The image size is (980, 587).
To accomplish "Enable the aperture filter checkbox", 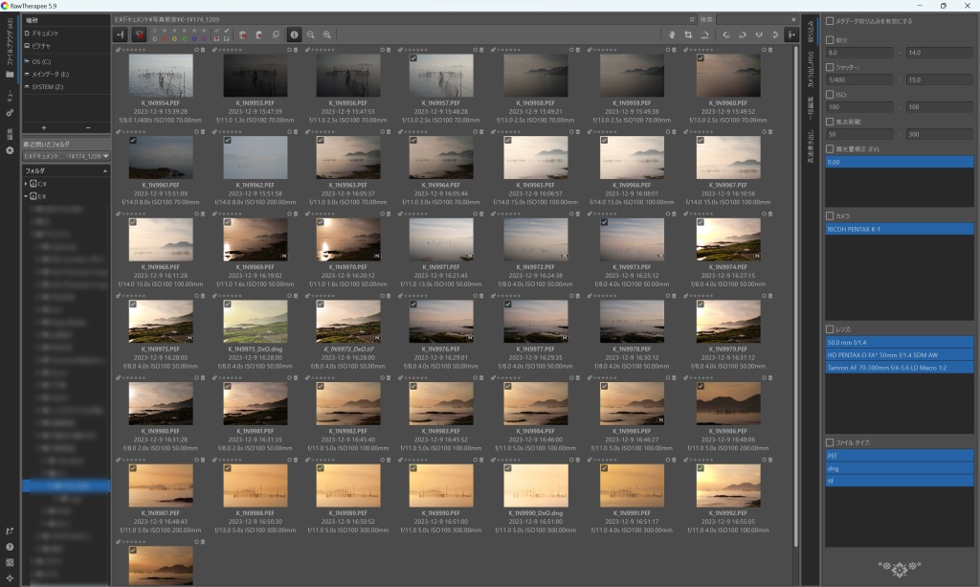I will tap(830, 40).
